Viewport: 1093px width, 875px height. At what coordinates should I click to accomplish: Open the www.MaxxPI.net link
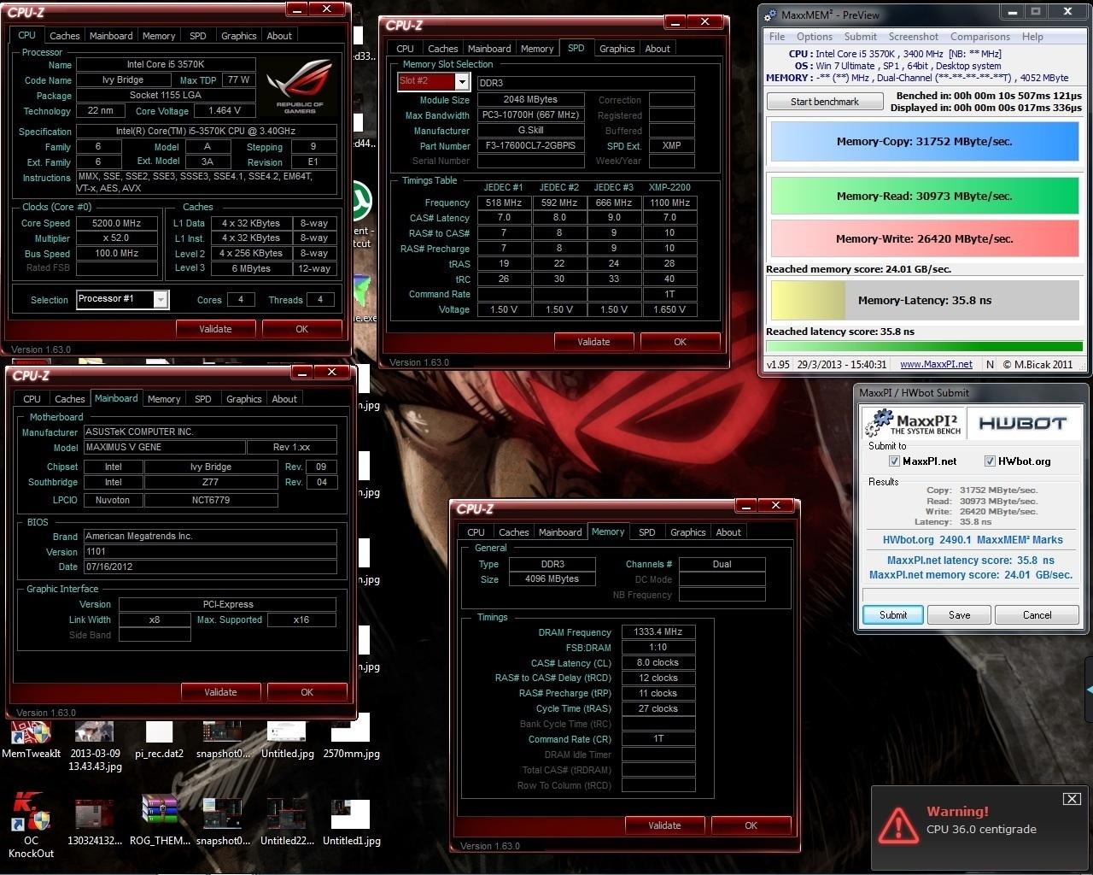point(936,364)
